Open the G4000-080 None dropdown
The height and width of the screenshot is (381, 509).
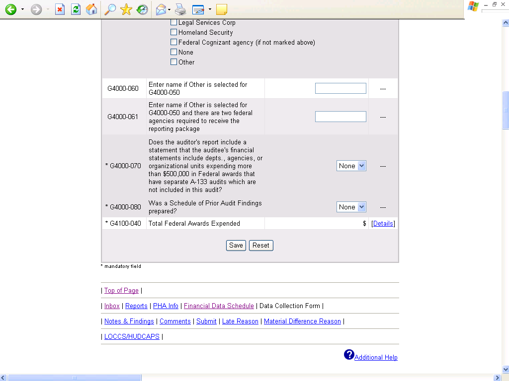tap(351, 207)
